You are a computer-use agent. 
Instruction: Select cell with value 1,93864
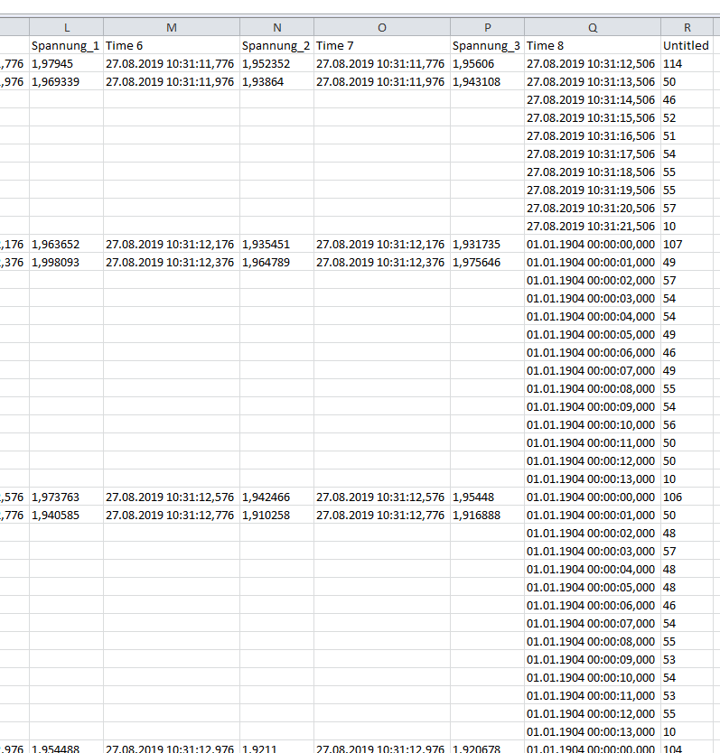(276, 81)
